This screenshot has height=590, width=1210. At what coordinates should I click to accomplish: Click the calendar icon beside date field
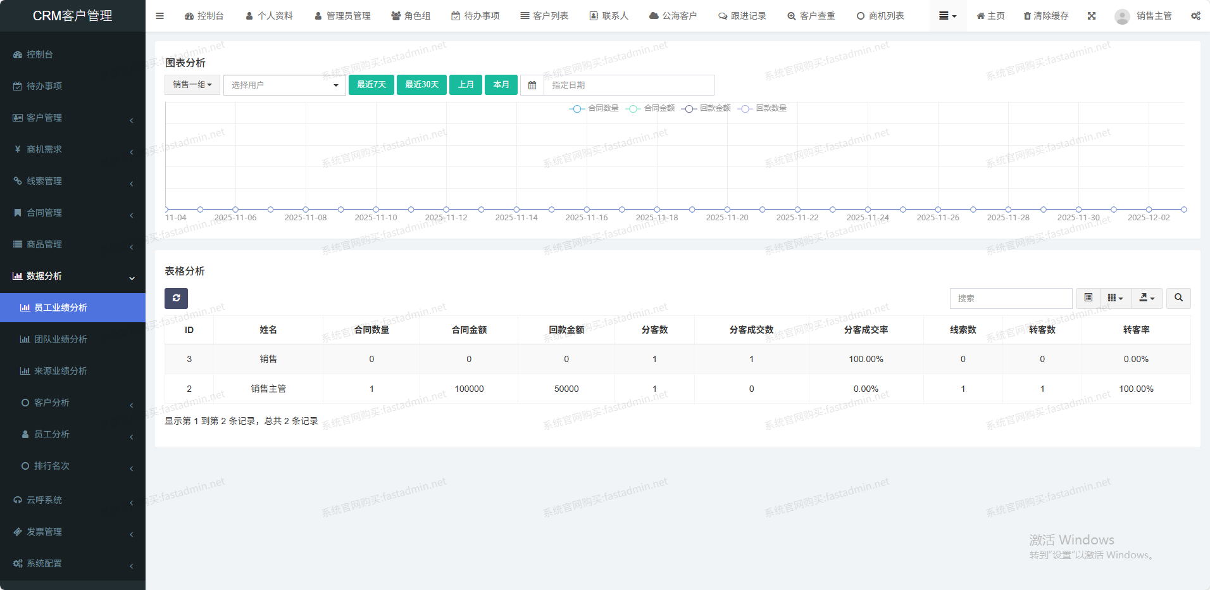point(532,85)
